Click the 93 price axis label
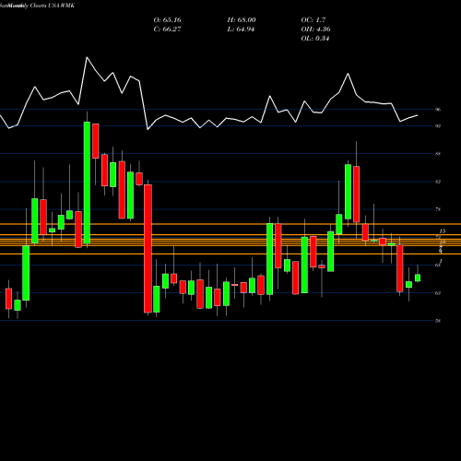Screen dimensions: 461x461 tap(438, 126)
